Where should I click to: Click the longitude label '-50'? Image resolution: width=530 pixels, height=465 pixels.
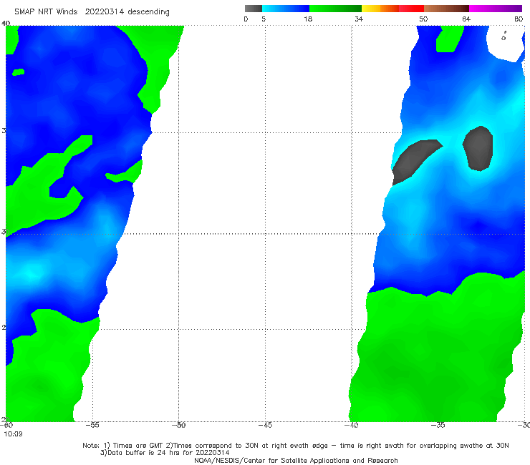179,425
